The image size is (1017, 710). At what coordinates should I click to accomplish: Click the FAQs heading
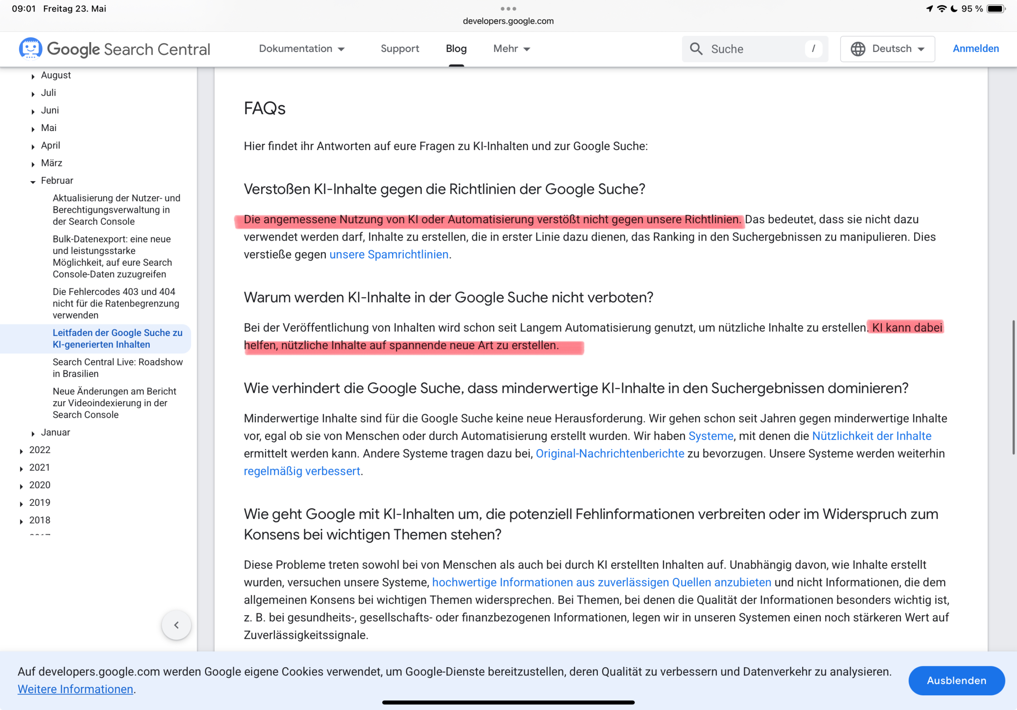[265, 108]
